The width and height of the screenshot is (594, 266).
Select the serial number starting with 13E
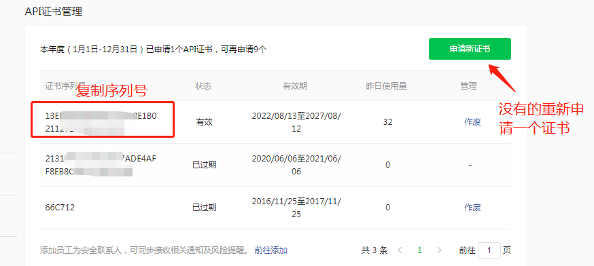[101, 122]
